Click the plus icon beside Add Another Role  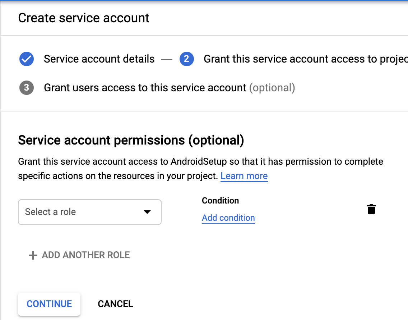[x=33, y=255]
